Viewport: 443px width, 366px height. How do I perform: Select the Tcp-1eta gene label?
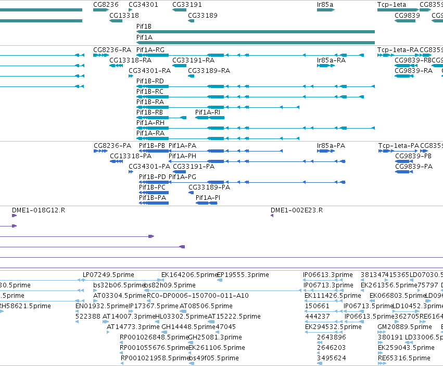tap(391, 5)
